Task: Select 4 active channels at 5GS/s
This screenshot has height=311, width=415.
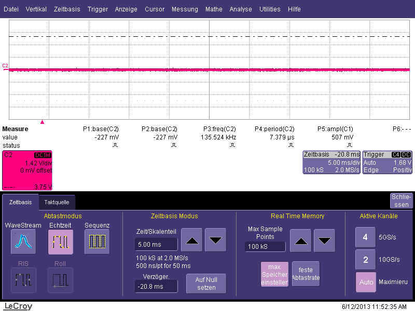Action: point(365,237)
